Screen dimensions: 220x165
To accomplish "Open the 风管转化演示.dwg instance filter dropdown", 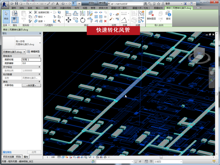I will 24,52.
